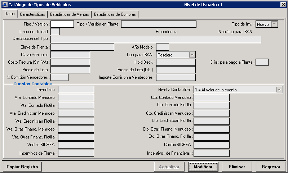Click the Regresar button

point(271,167)
